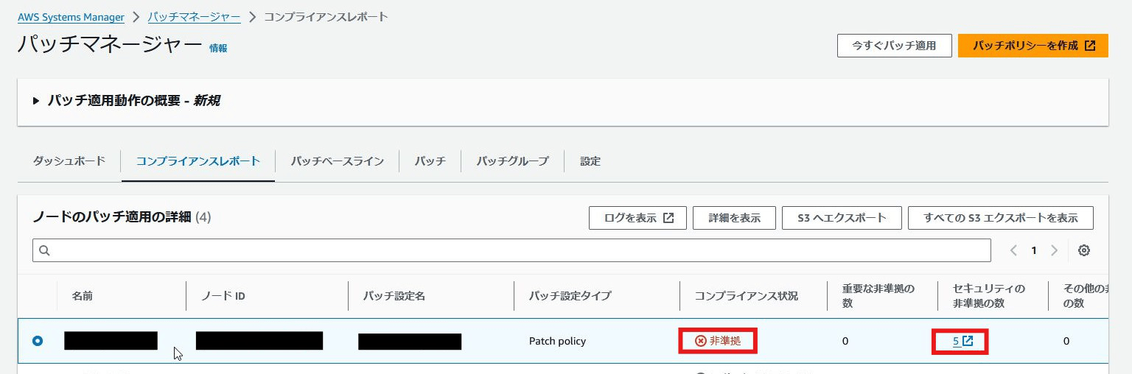The image size is (1132, 374).
Task: Open the パッチベースライン tab
Action: click(x=337, y=160)
